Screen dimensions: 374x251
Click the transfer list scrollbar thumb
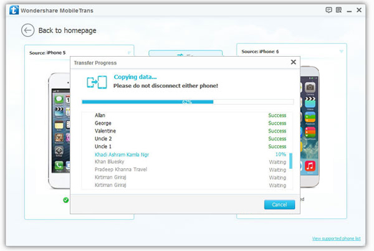[290, 161]
